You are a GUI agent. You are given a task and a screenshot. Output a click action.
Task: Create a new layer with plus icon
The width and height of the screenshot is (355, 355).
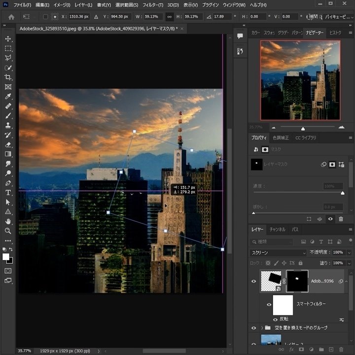click(331, 350)
